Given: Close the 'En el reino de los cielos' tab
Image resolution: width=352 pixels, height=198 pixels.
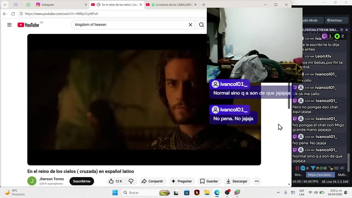Looking at the screenshot, I should tap(141, 5).
